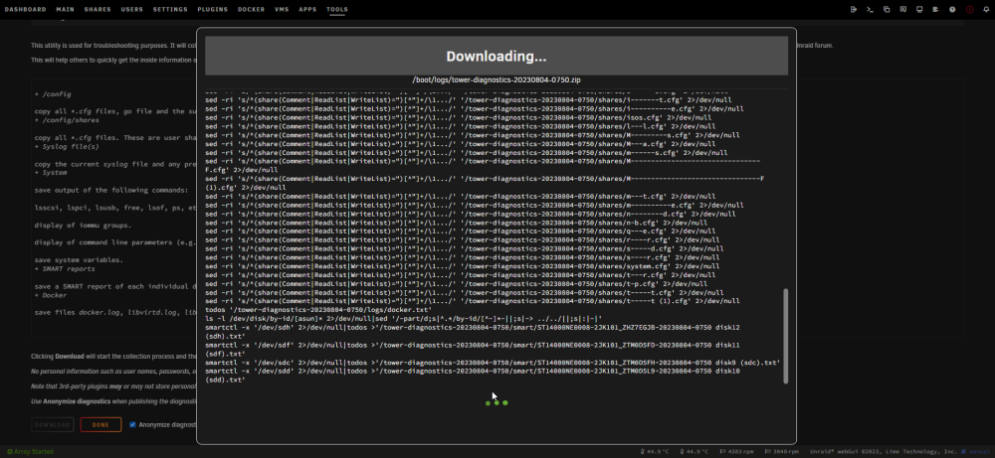Select the Tools menu
The height and width of the screenshot is (458, 995).
point(337,10)
